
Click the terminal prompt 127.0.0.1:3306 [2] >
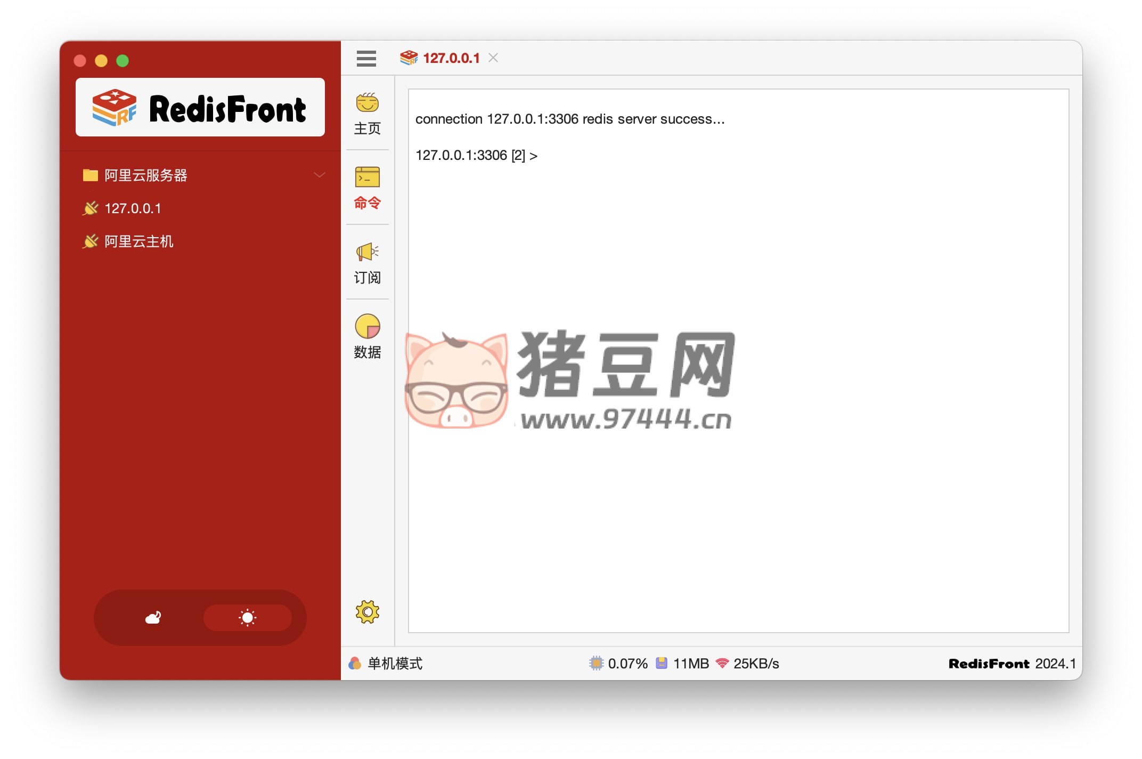476,155
